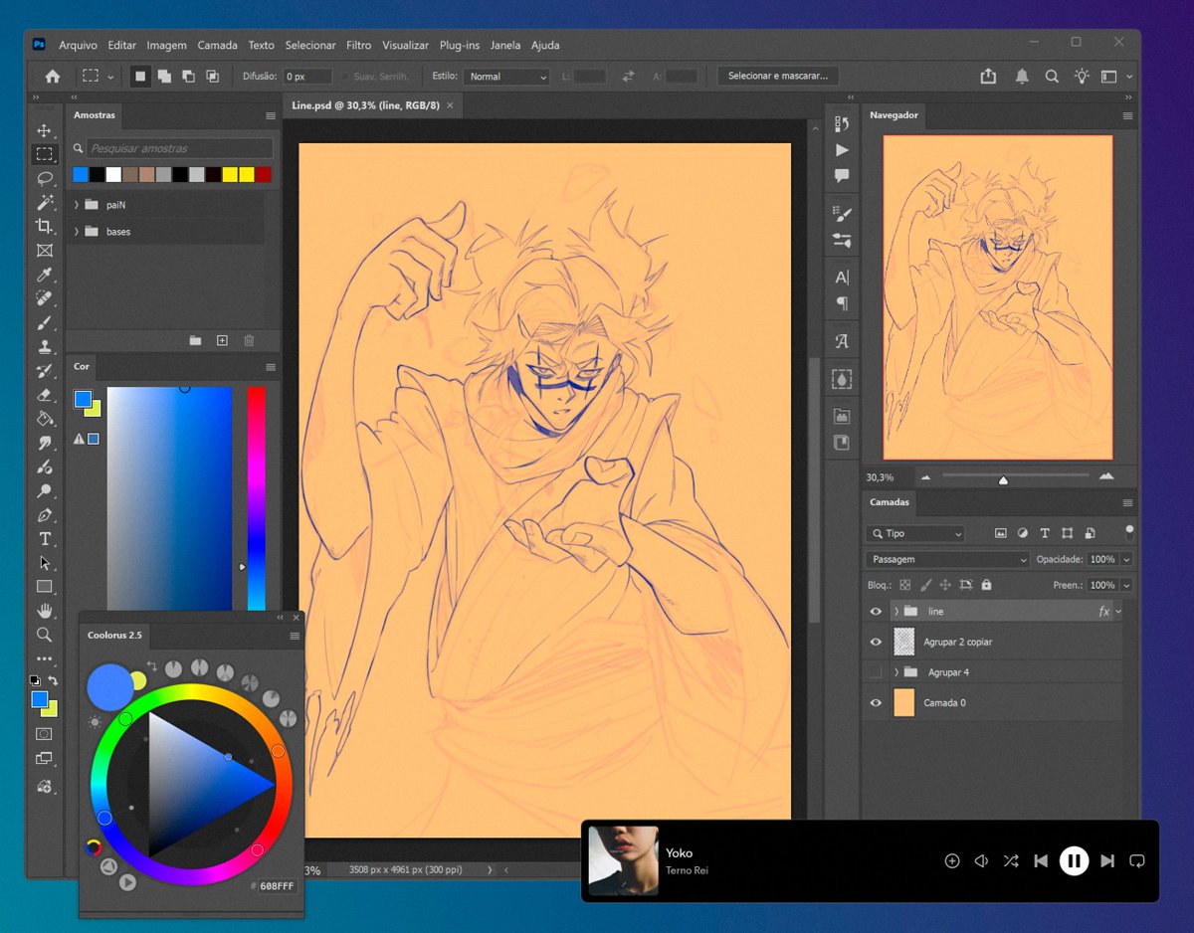Select the Crop tool
Screen dimensions: 1194x933
point(45,227)
